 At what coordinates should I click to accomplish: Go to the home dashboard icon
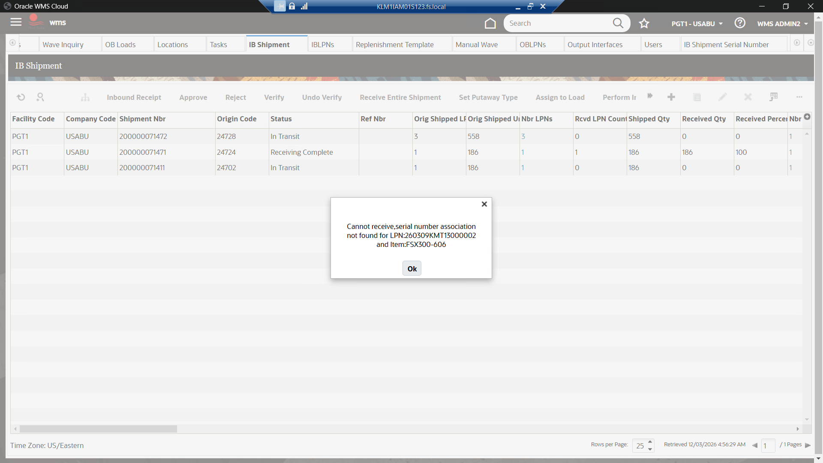490,24
